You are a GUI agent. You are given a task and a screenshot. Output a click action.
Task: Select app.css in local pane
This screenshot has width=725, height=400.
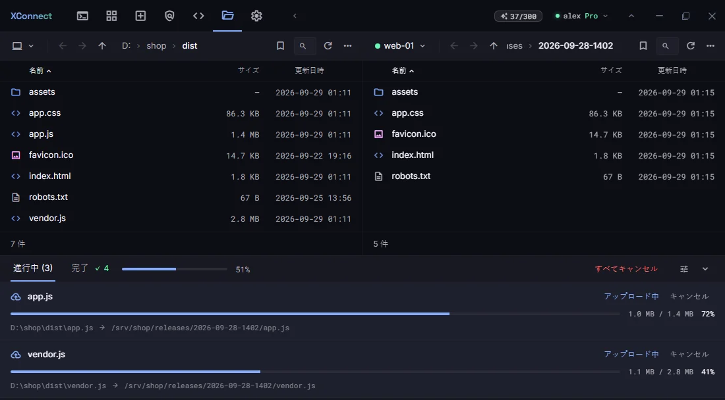pyautogui.click(x=181, y=113)
